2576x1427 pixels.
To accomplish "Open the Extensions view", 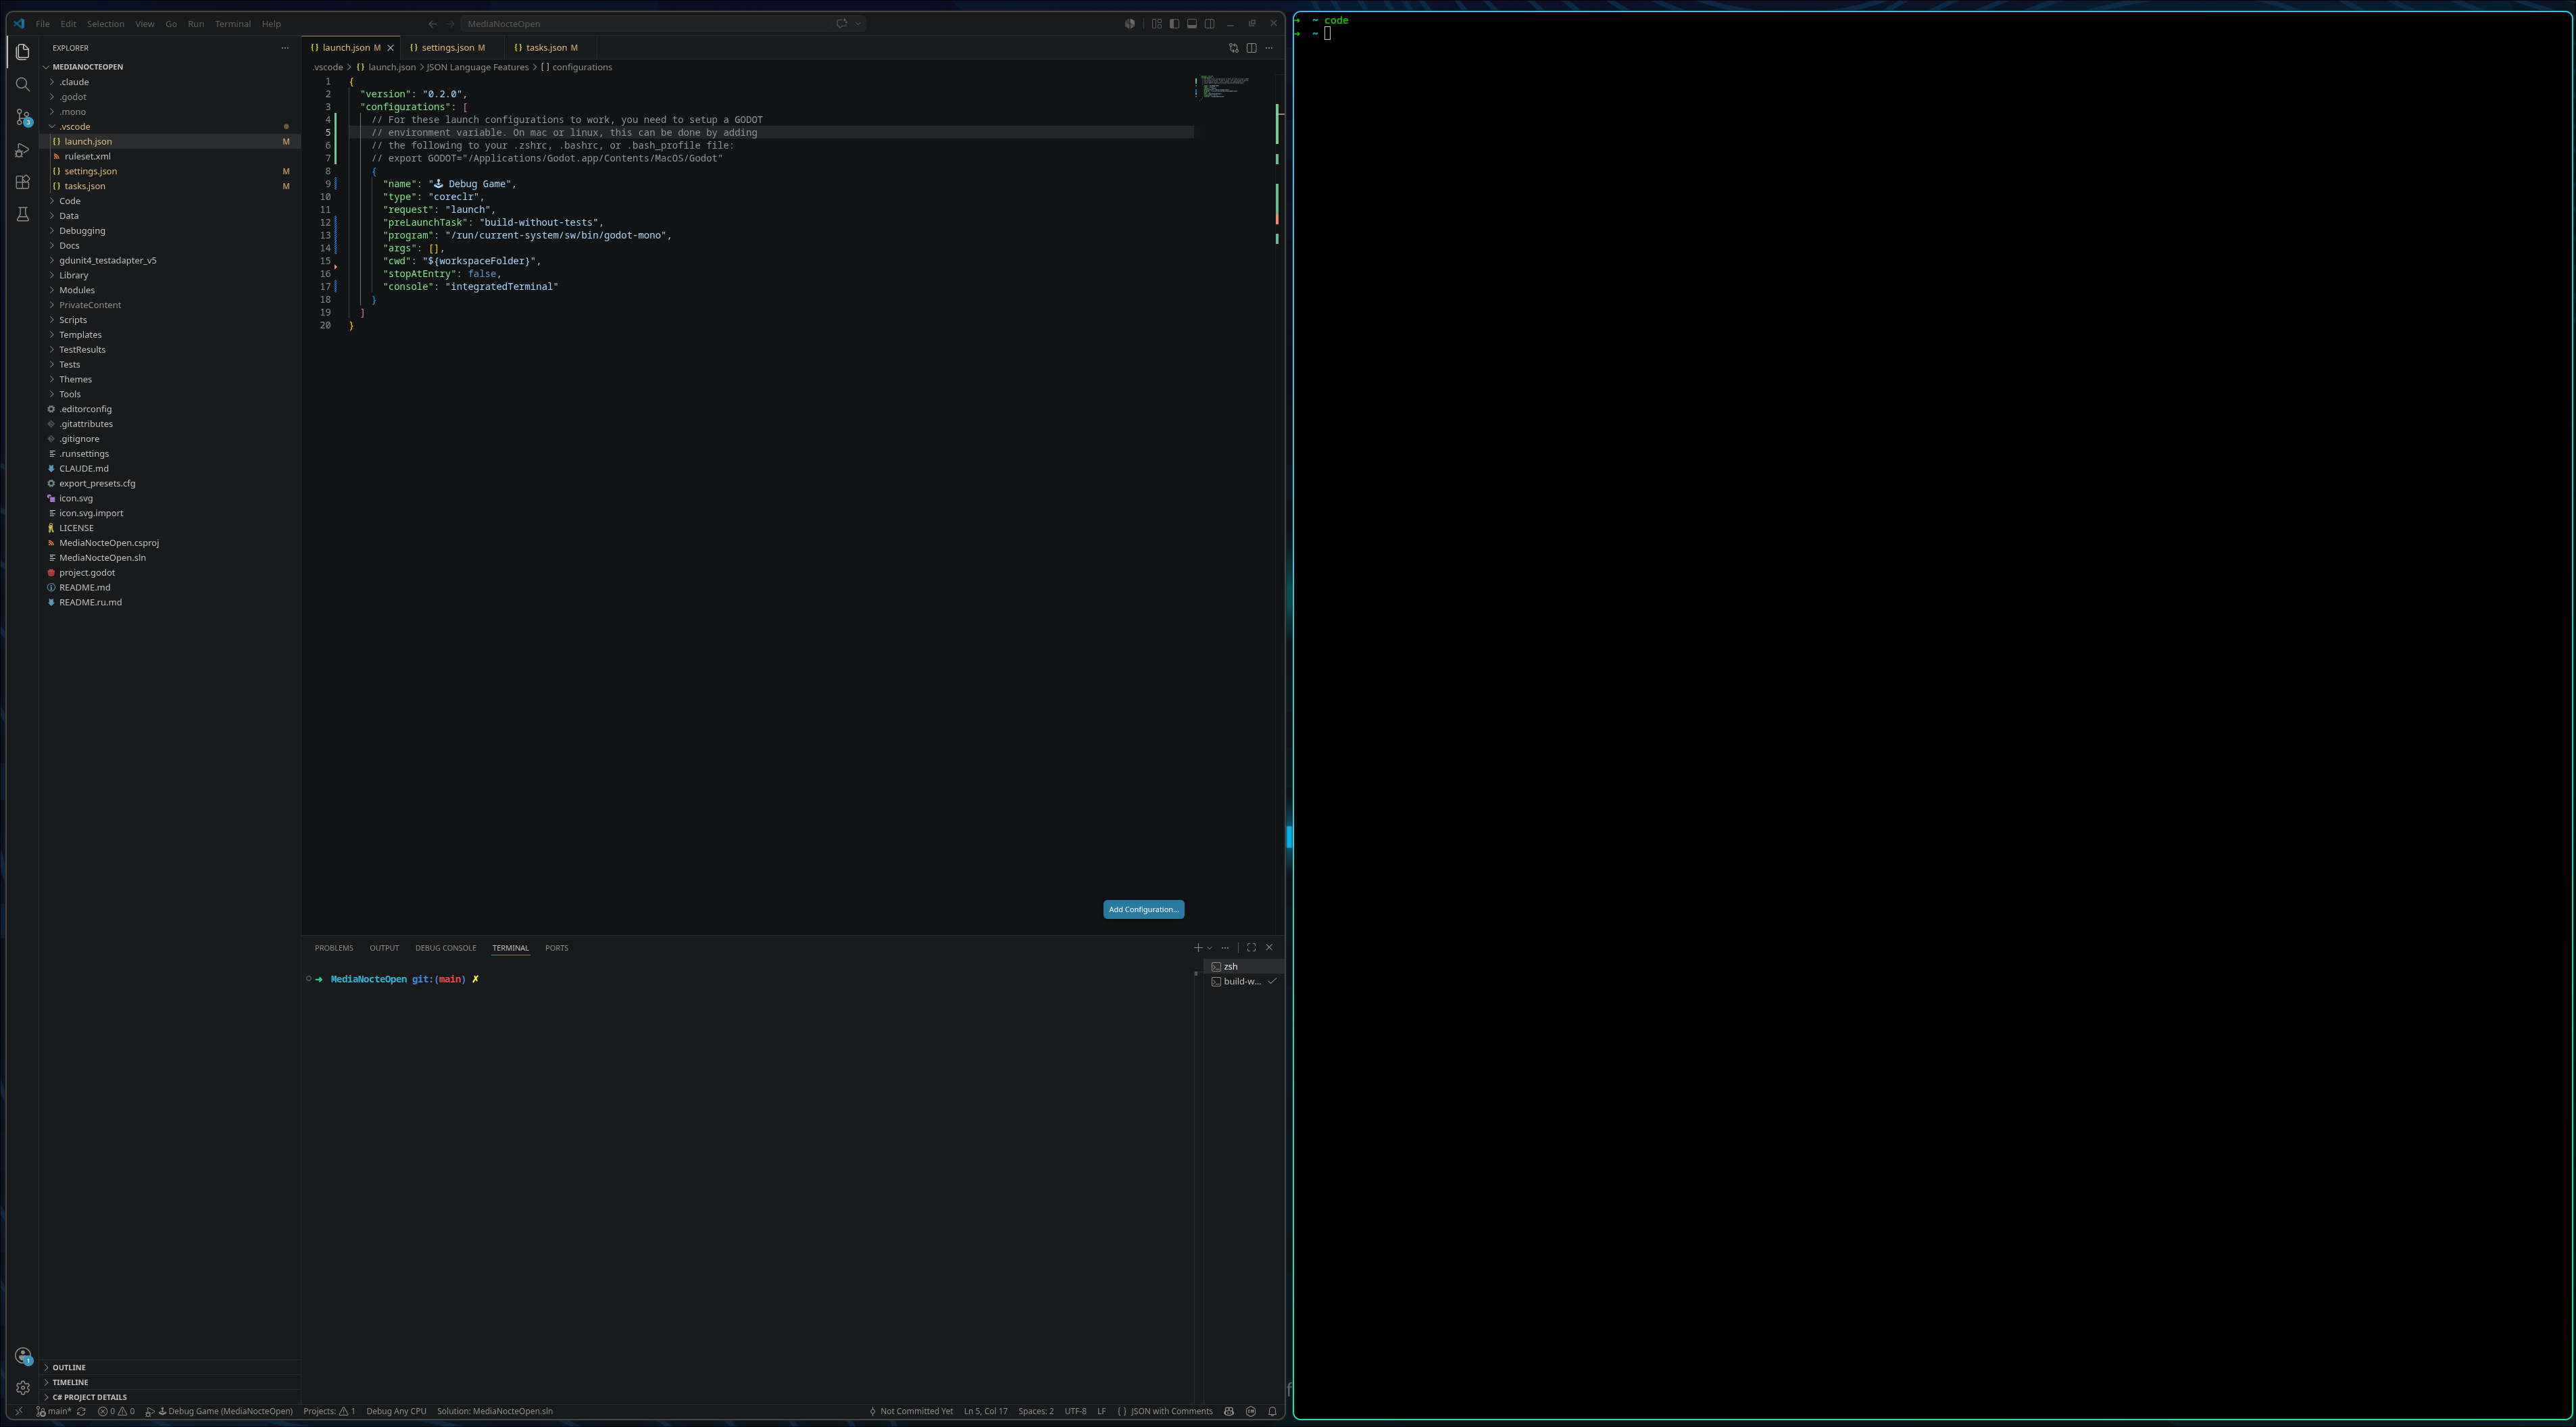I will pyautogui.click(x=22, y=182).
